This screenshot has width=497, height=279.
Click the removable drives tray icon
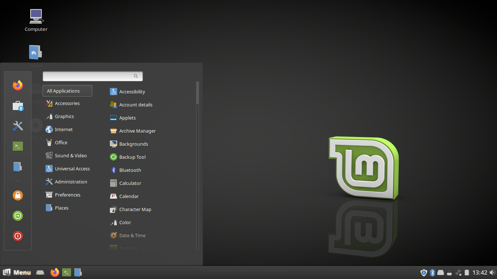point(441,272)
